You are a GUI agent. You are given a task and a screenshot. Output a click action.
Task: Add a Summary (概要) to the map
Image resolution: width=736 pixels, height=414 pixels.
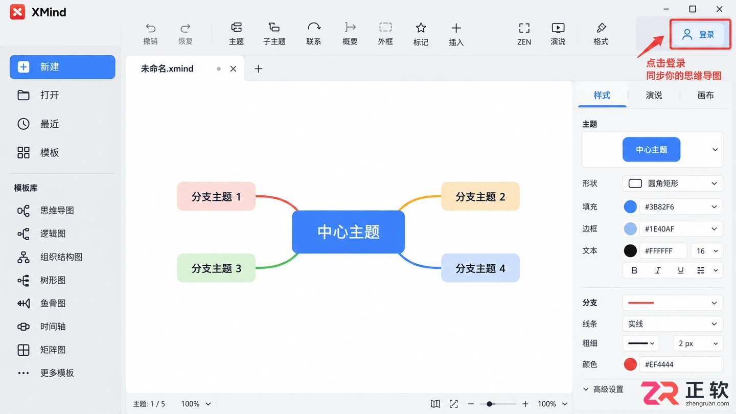point(350,27)
